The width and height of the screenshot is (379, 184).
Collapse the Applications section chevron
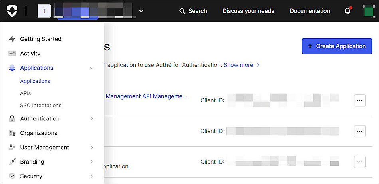[x=91, y=68]
